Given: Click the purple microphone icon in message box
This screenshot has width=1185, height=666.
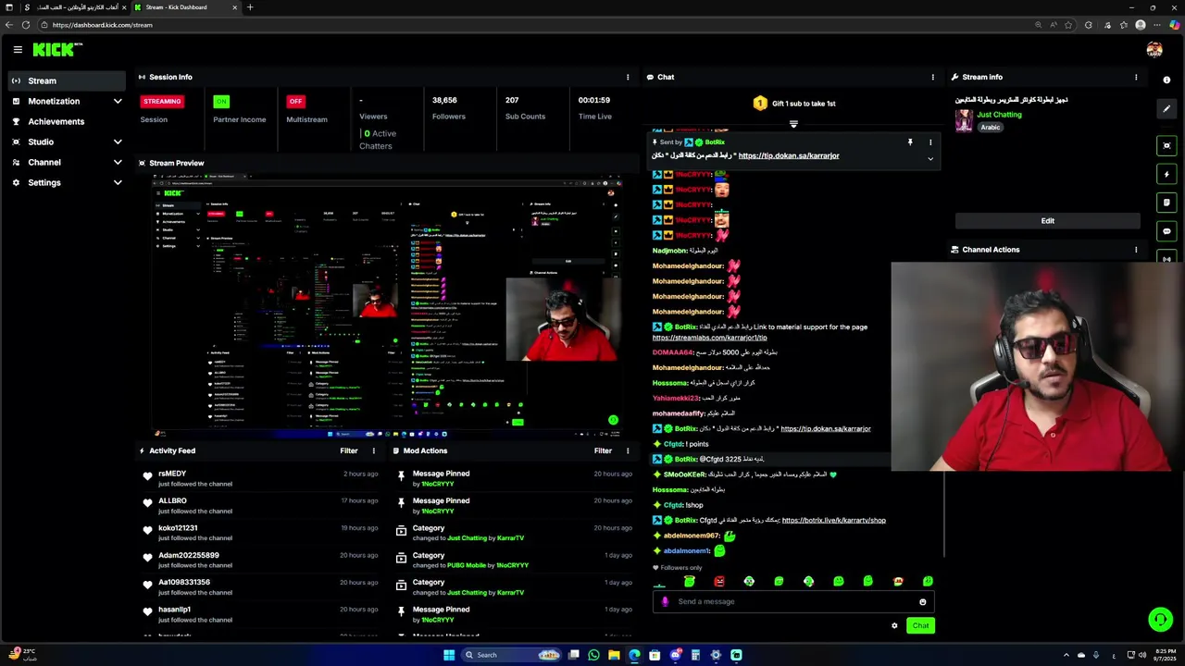Looking at the screenshot, I should point(665,601).
